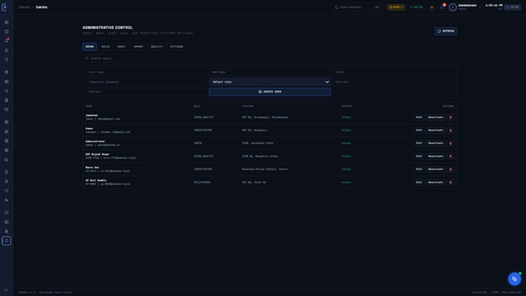Open the briefcase icon in the sidebar
526x296 pixels.
click(x=7, y=81)
